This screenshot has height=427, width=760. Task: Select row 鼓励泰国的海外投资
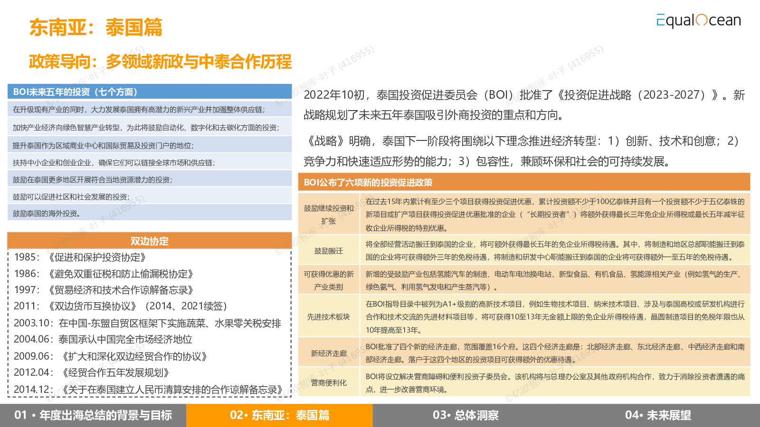tap(150, 213)
